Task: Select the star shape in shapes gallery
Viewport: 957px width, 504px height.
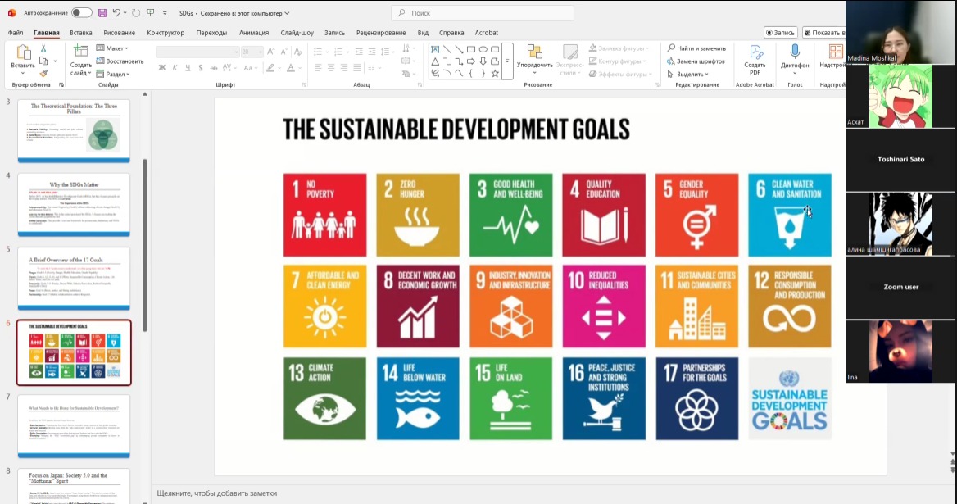Action: tap(496, 73)
